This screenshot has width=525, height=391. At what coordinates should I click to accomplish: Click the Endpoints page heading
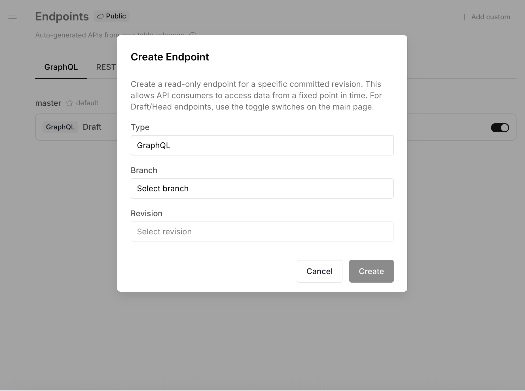pos(62,16)
